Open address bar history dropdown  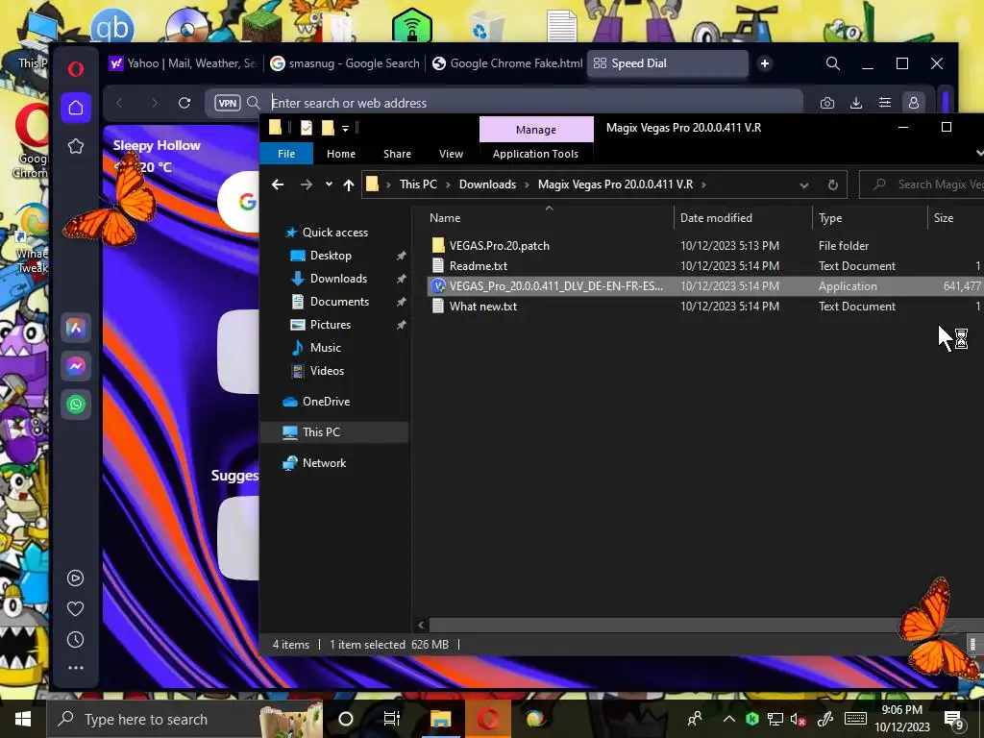(x=804, y=185)
